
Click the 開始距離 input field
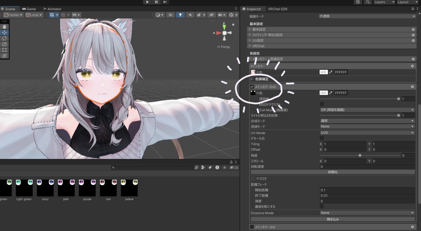click(367, 190)
